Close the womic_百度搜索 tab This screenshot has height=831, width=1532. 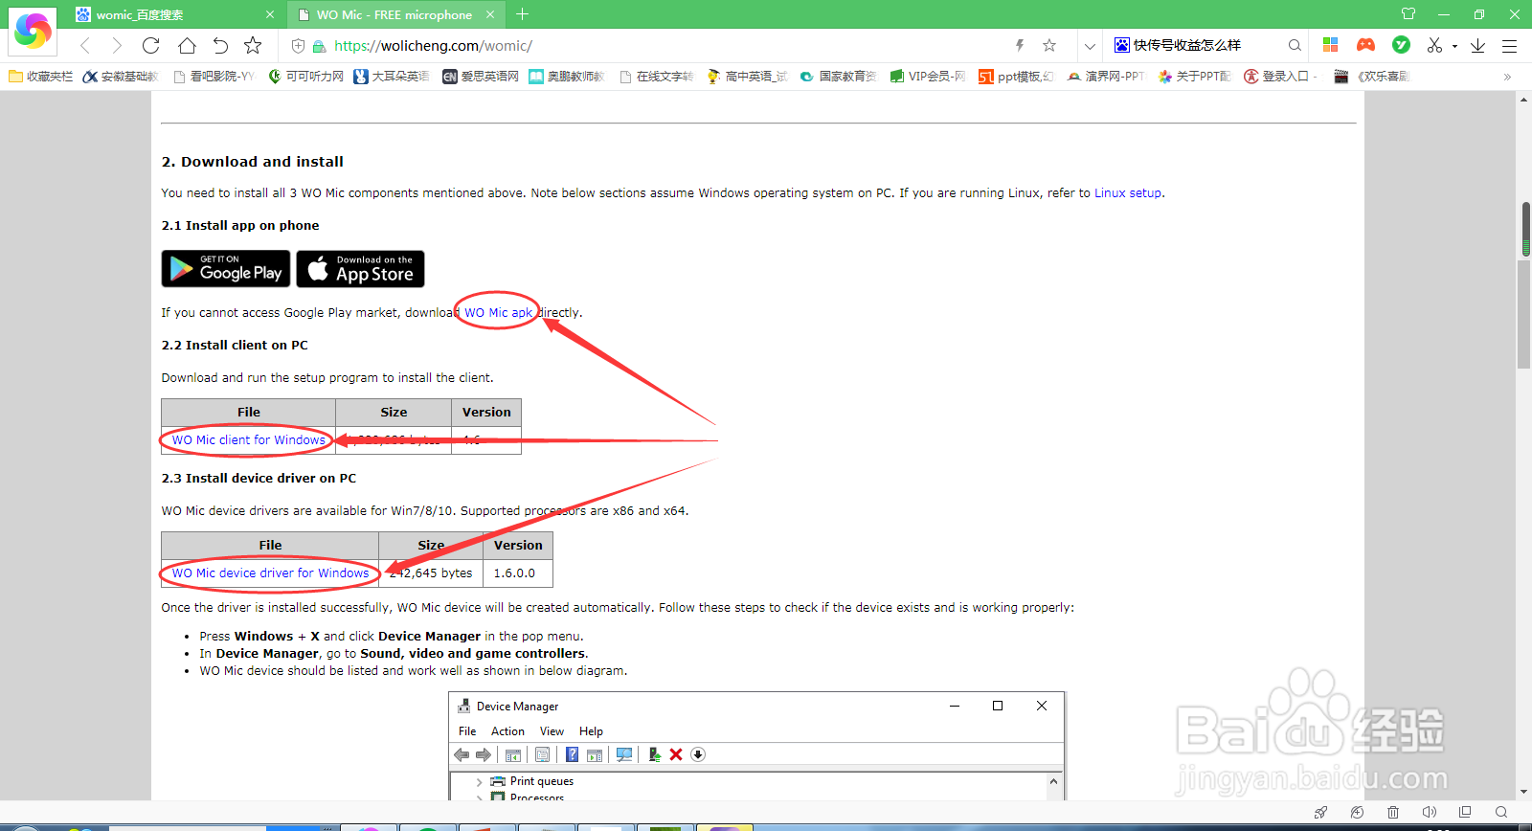[x=270, y=14]
